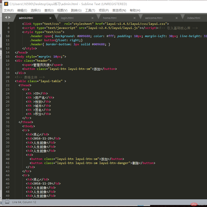Open the 文件(F) menu
Image resolution: width=207 pixels, height=207 pixels.
(x=9, y=10)
